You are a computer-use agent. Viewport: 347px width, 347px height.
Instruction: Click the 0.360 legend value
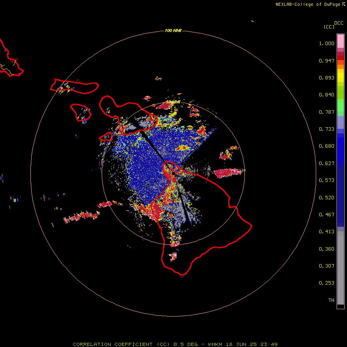click(x=327, y=249)
